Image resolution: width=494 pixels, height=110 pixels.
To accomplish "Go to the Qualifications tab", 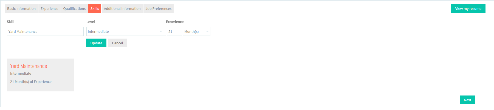I will [x=74, y=8].
